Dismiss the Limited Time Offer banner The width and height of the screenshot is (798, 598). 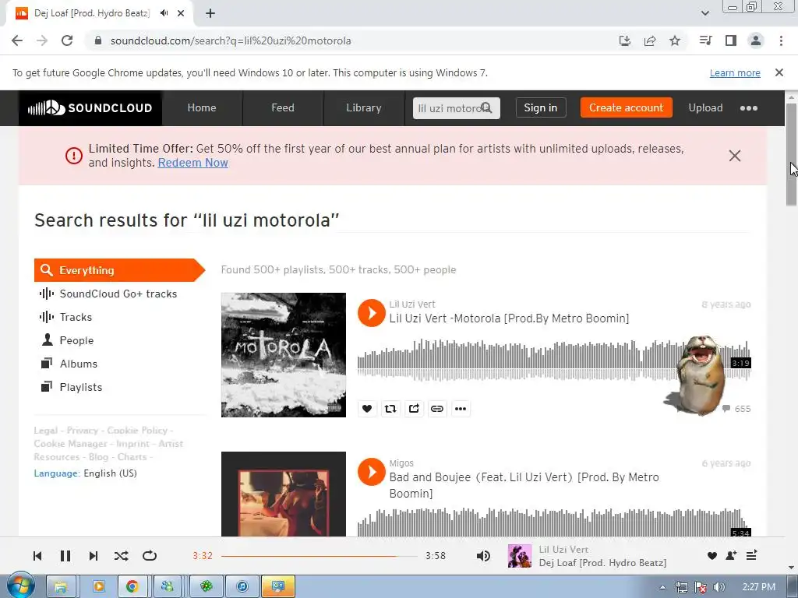[734, 156]
